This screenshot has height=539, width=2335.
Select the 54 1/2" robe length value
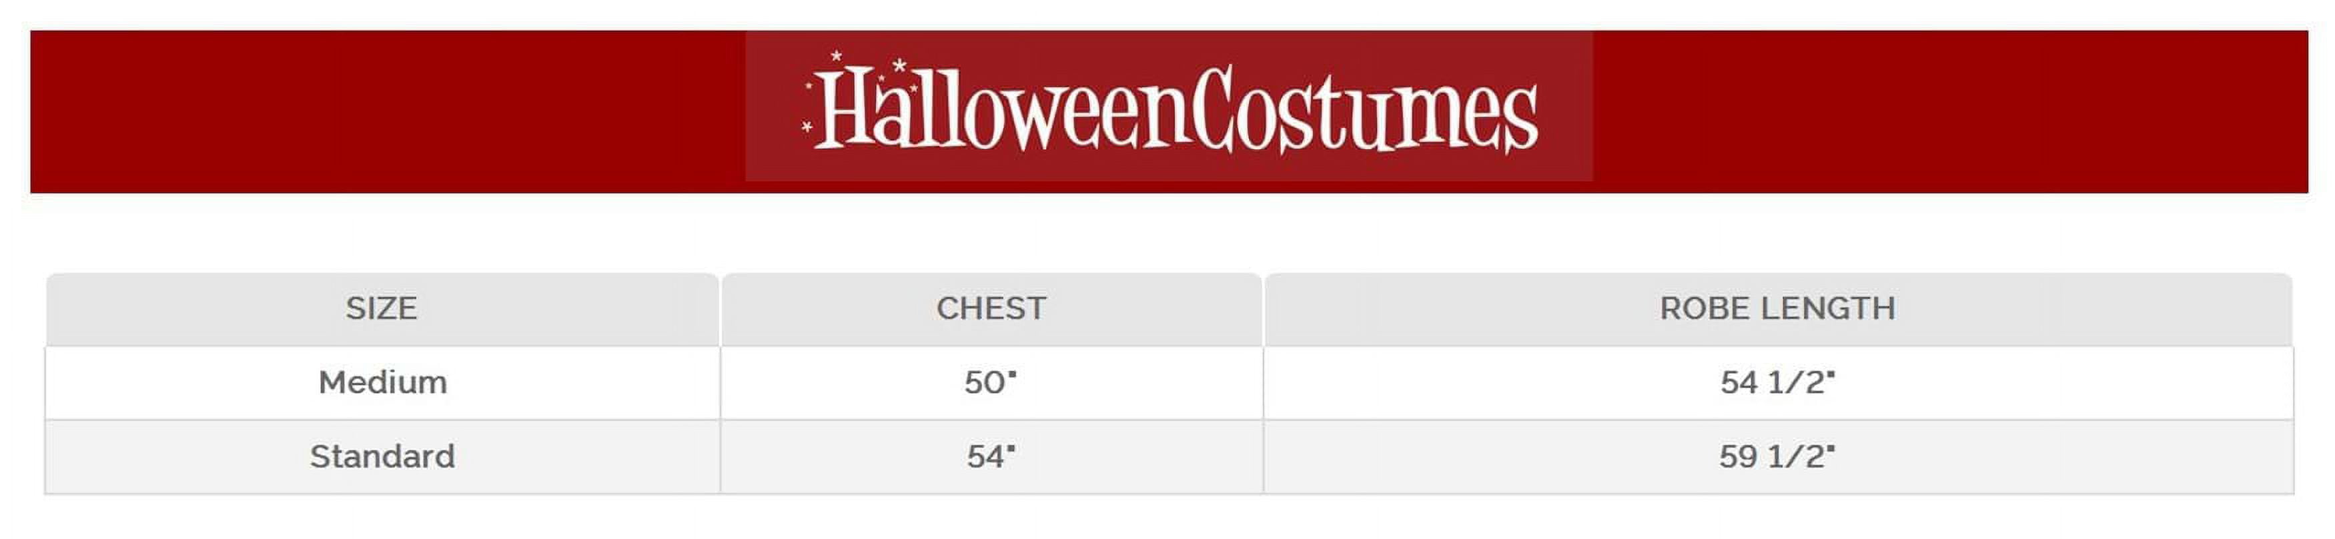[1777, 383]
